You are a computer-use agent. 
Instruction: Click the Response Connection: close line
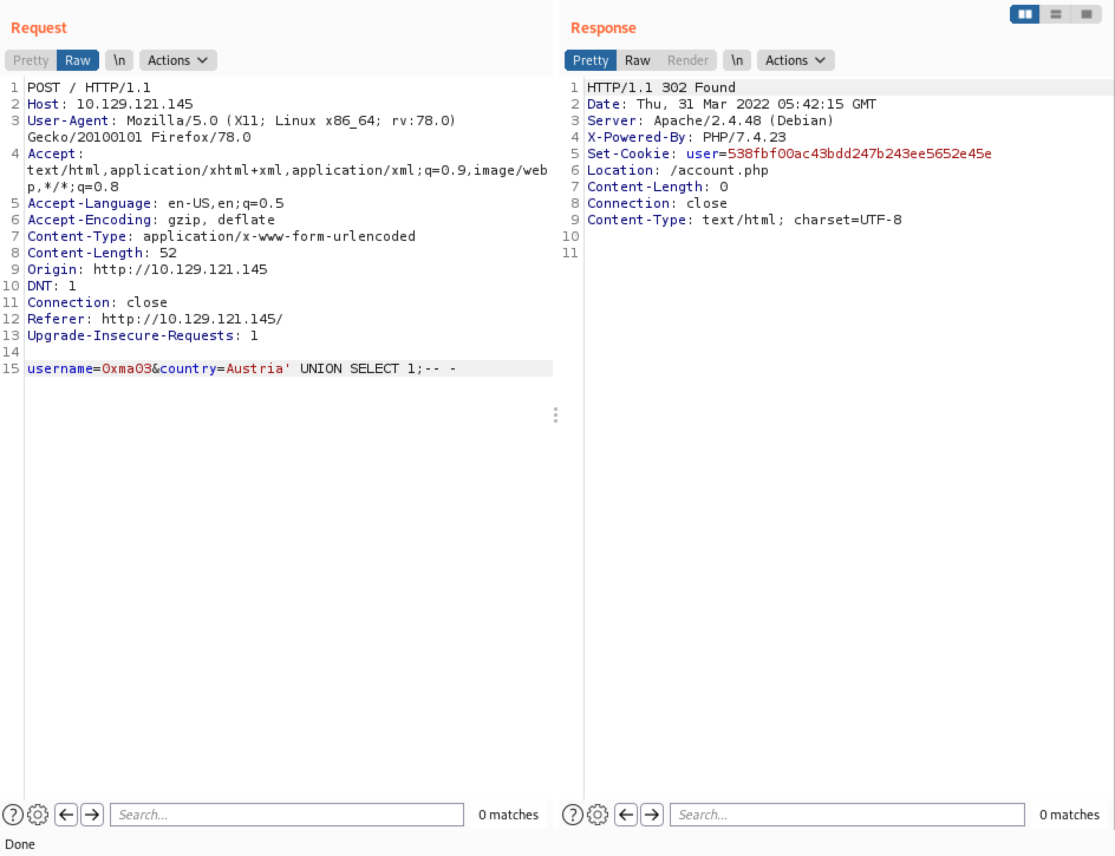pos(657,203)
